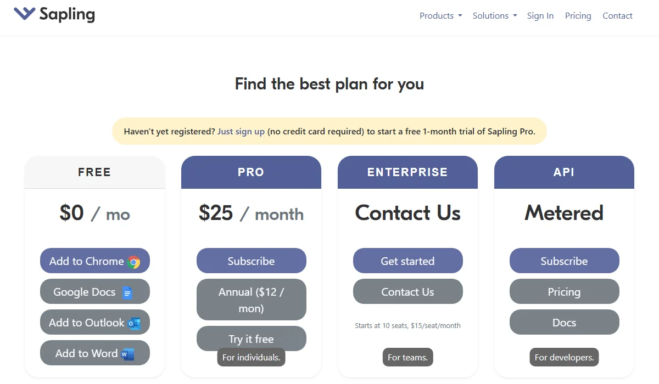Click the Chrome icon on Add to Chrome
The width and height of the screenshot is (659, 384).
[x=135, y=261]
